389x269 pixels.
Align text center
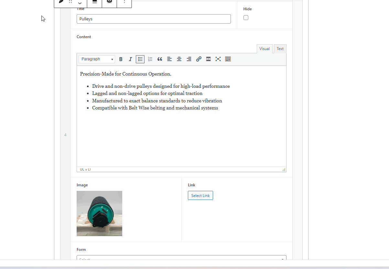tap(179, 59)
